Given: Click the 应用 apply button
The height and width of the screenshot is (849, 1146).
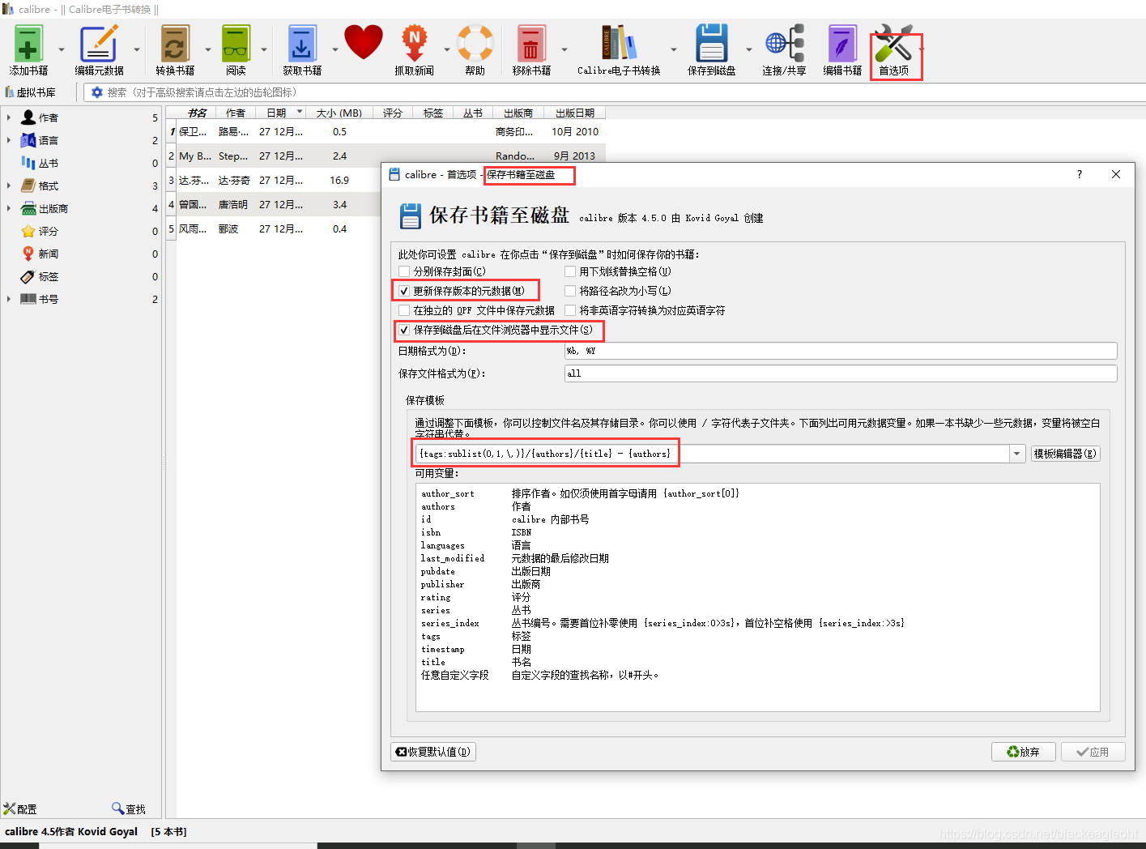Looking at the screenshot, I should point(1093,752).
